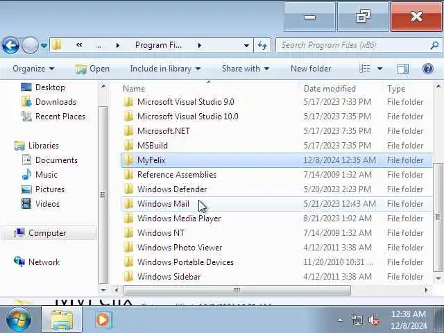444x333 pixels.
Task: Select Microsoft Visual Studio 9.0 folder
Action: 186,102
